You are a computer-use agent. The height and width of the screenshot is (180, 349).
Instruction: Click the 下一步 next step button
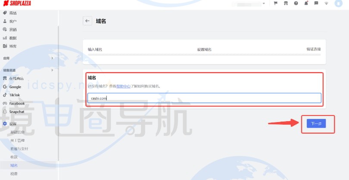[x=316, y=123]
